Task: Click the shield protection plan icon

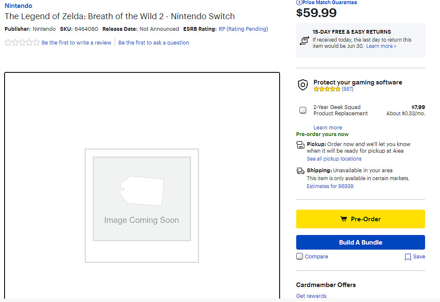Action: click(303, 85)
